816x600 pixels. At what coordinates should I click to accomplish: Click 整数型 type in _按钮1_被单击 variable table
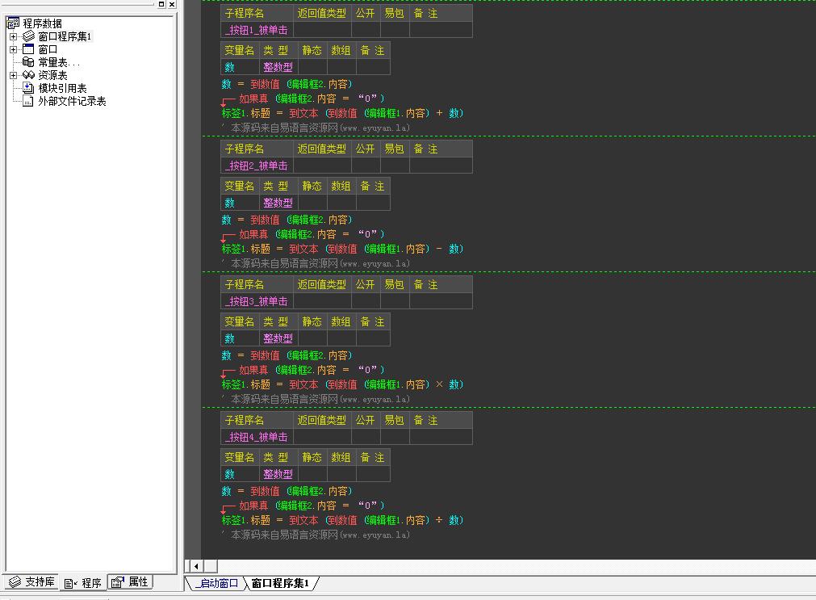[x=278, y=67]
